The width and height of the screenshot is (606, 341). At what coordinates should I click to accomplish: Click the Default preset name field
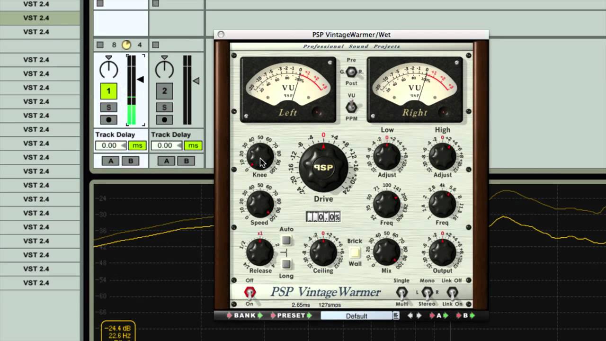[356, 316]
